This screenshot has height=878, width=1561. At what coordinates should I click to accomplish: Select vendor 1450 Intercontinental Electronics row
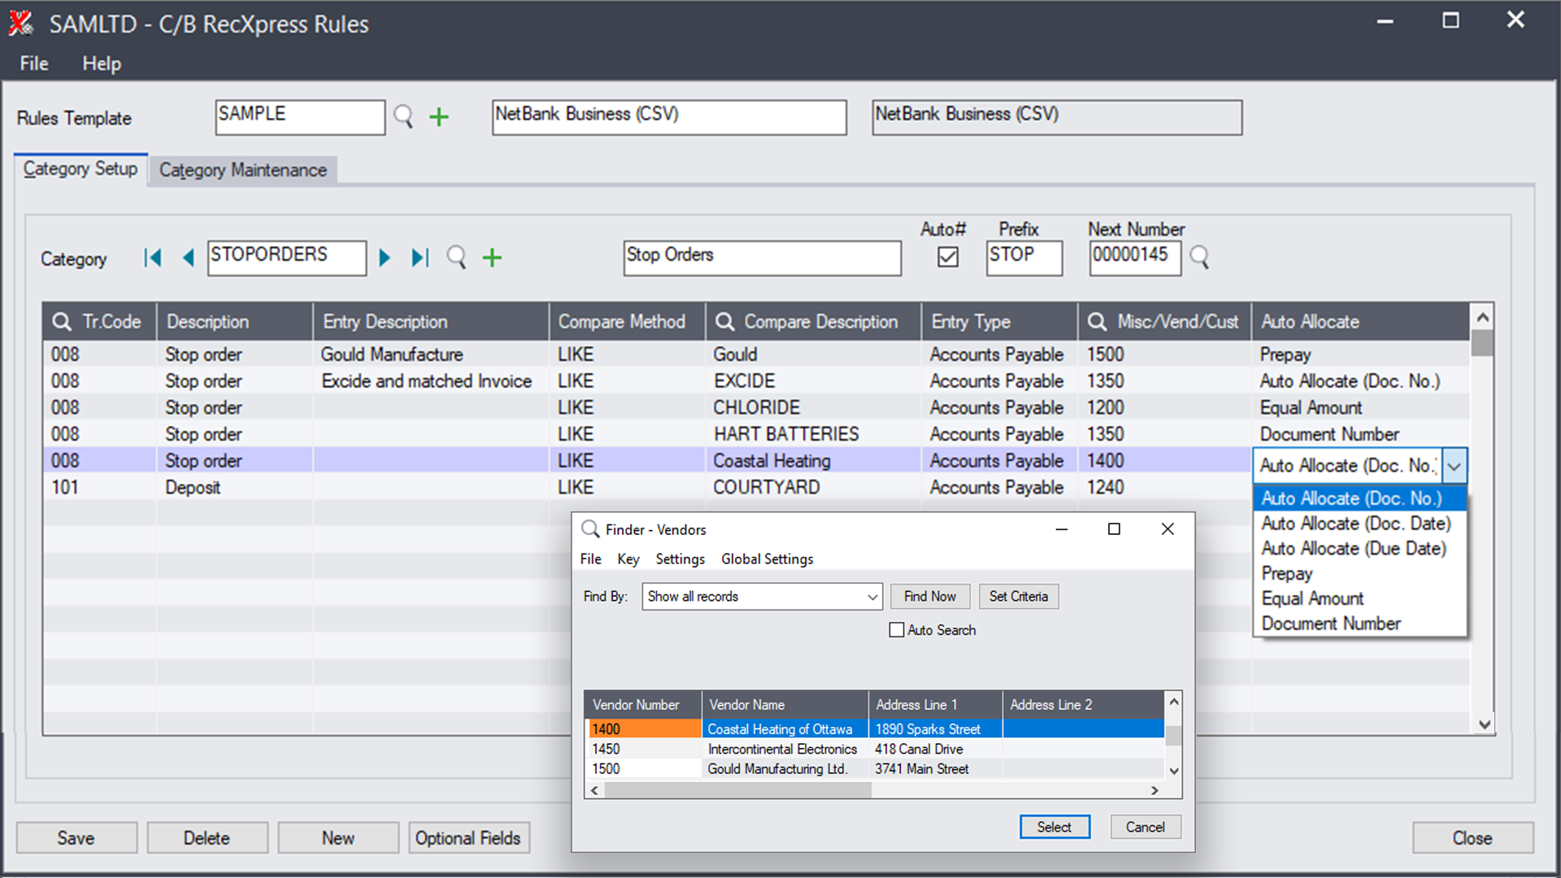875,749
